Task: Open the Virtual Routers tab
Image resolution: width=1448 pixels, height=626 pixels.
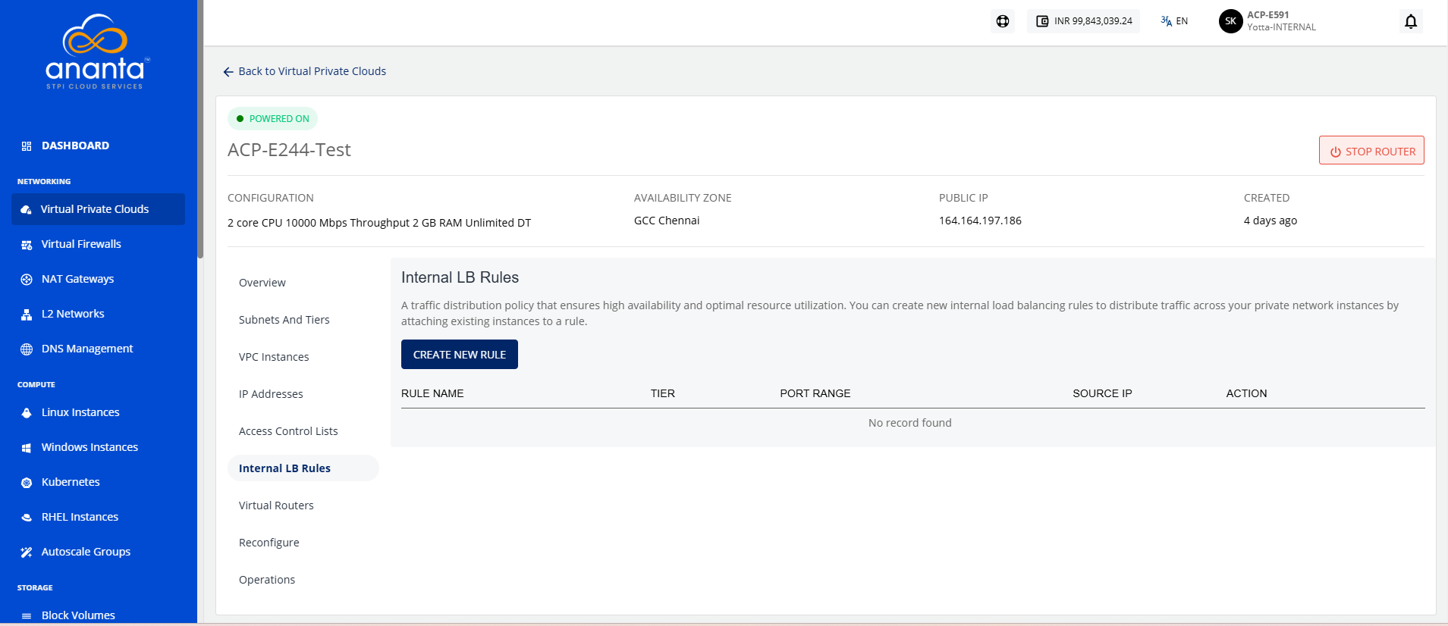Action: pos(276,505)
